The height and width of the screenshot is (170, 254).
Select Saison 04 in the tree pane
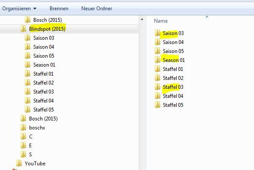[44, 47]
